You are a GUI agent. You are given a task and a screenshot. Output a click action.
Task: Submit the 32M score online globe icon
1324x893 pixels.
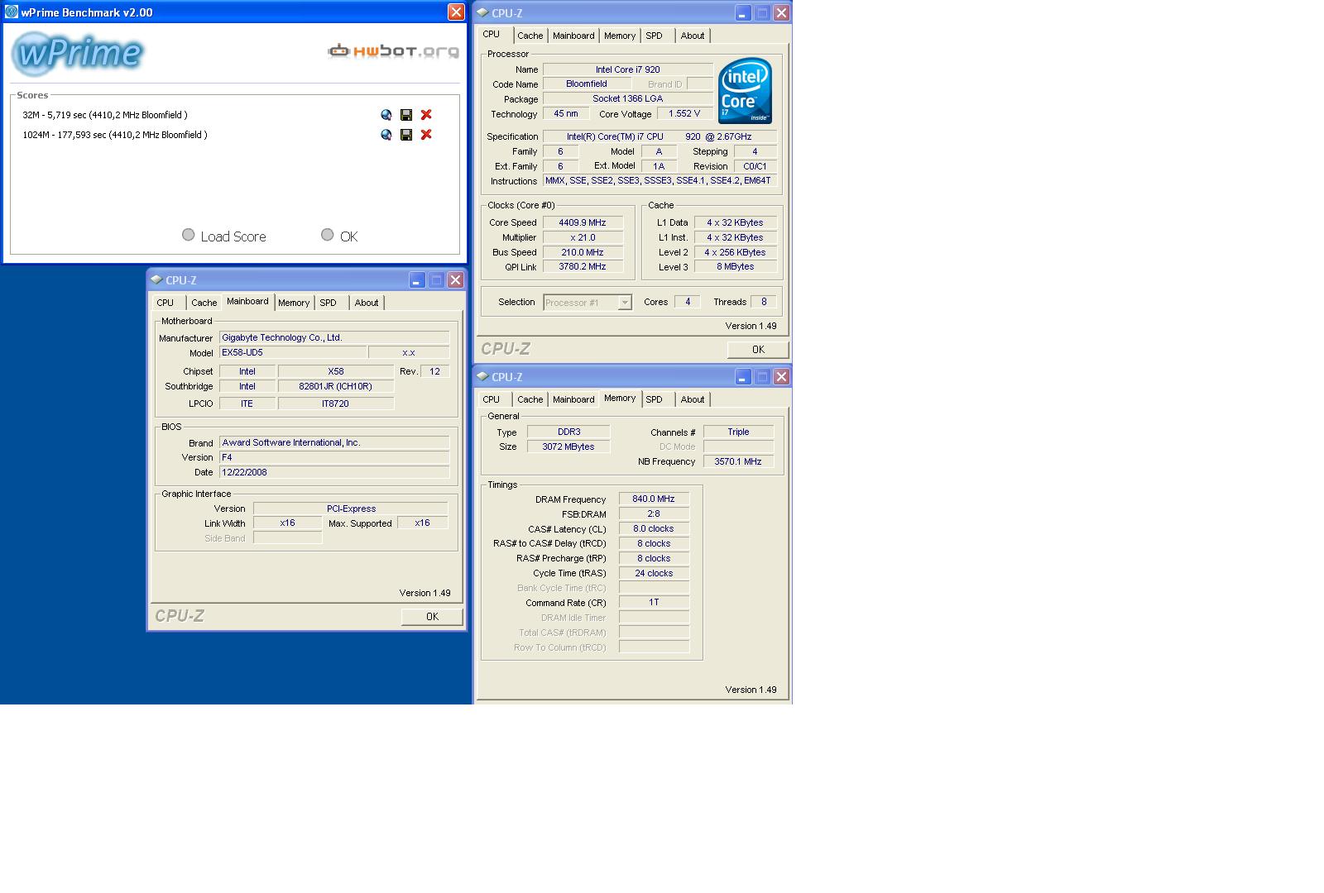tap(386, 115)
